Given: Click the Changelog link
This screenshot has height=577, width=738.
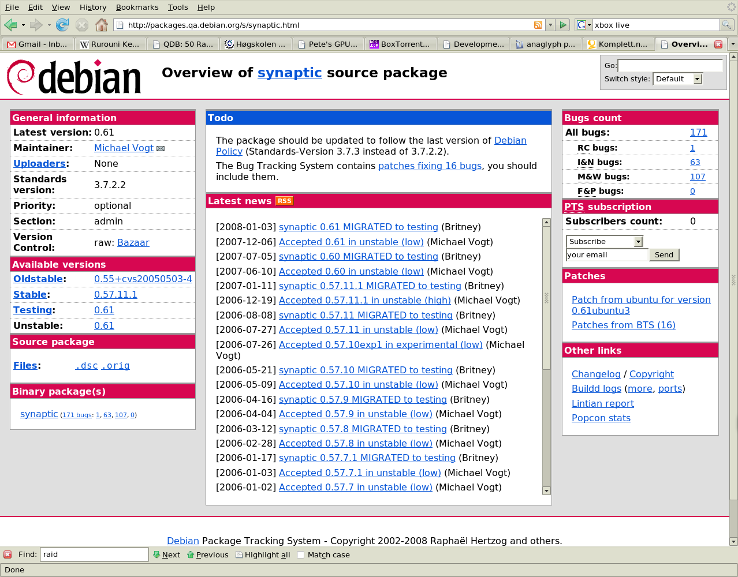Looking at the screenshot, I should coord(596,374).
